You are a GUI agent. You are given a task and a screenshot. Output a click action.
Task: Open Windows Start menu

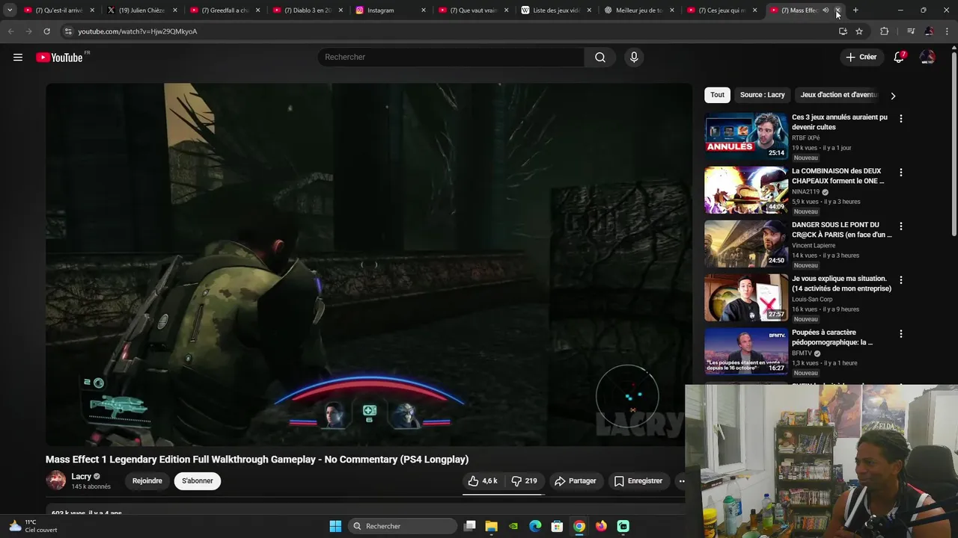335,526
